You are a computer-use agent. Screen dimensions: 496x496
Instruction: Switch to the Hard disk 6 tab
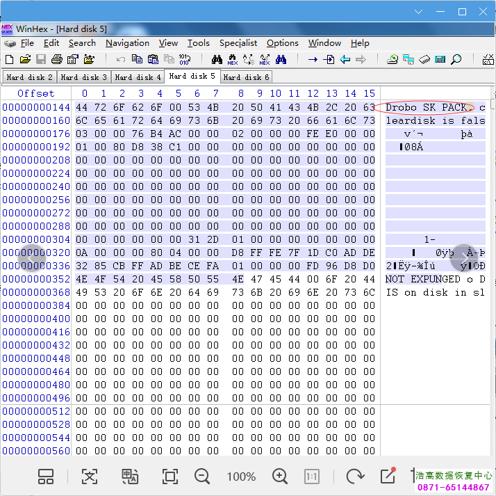(246, 77)
